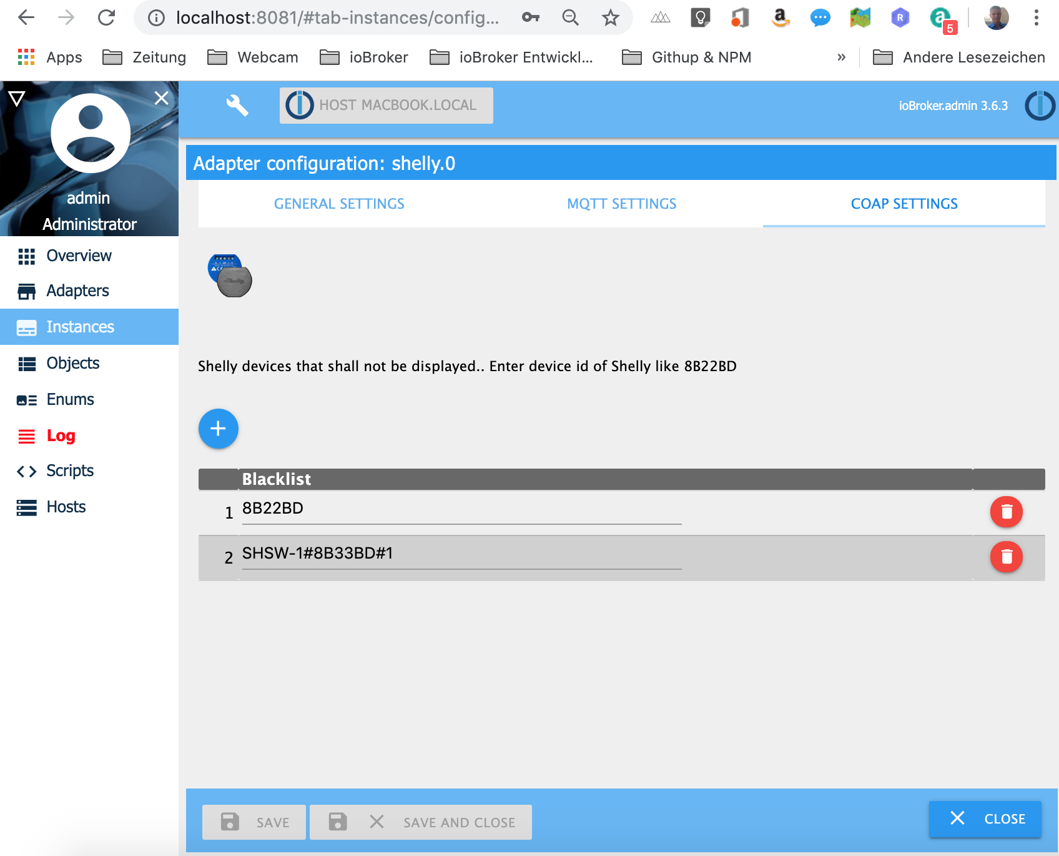Viewport: 1059px width, 856px height.
Task: Edit blacklist entry 8B22BD
Action: [x=461, y=509]
